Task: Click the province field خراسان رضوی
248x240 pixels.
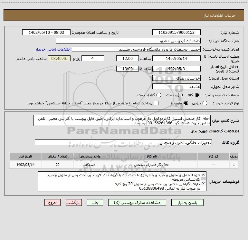Action: click(176, 78)
